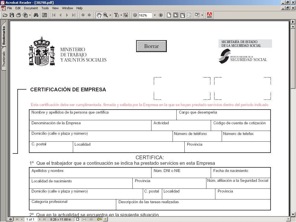Image resolution: width=296 pixels, height=222 pixels.
Task: Set view to Fit in Window
Action: (176, 15)
